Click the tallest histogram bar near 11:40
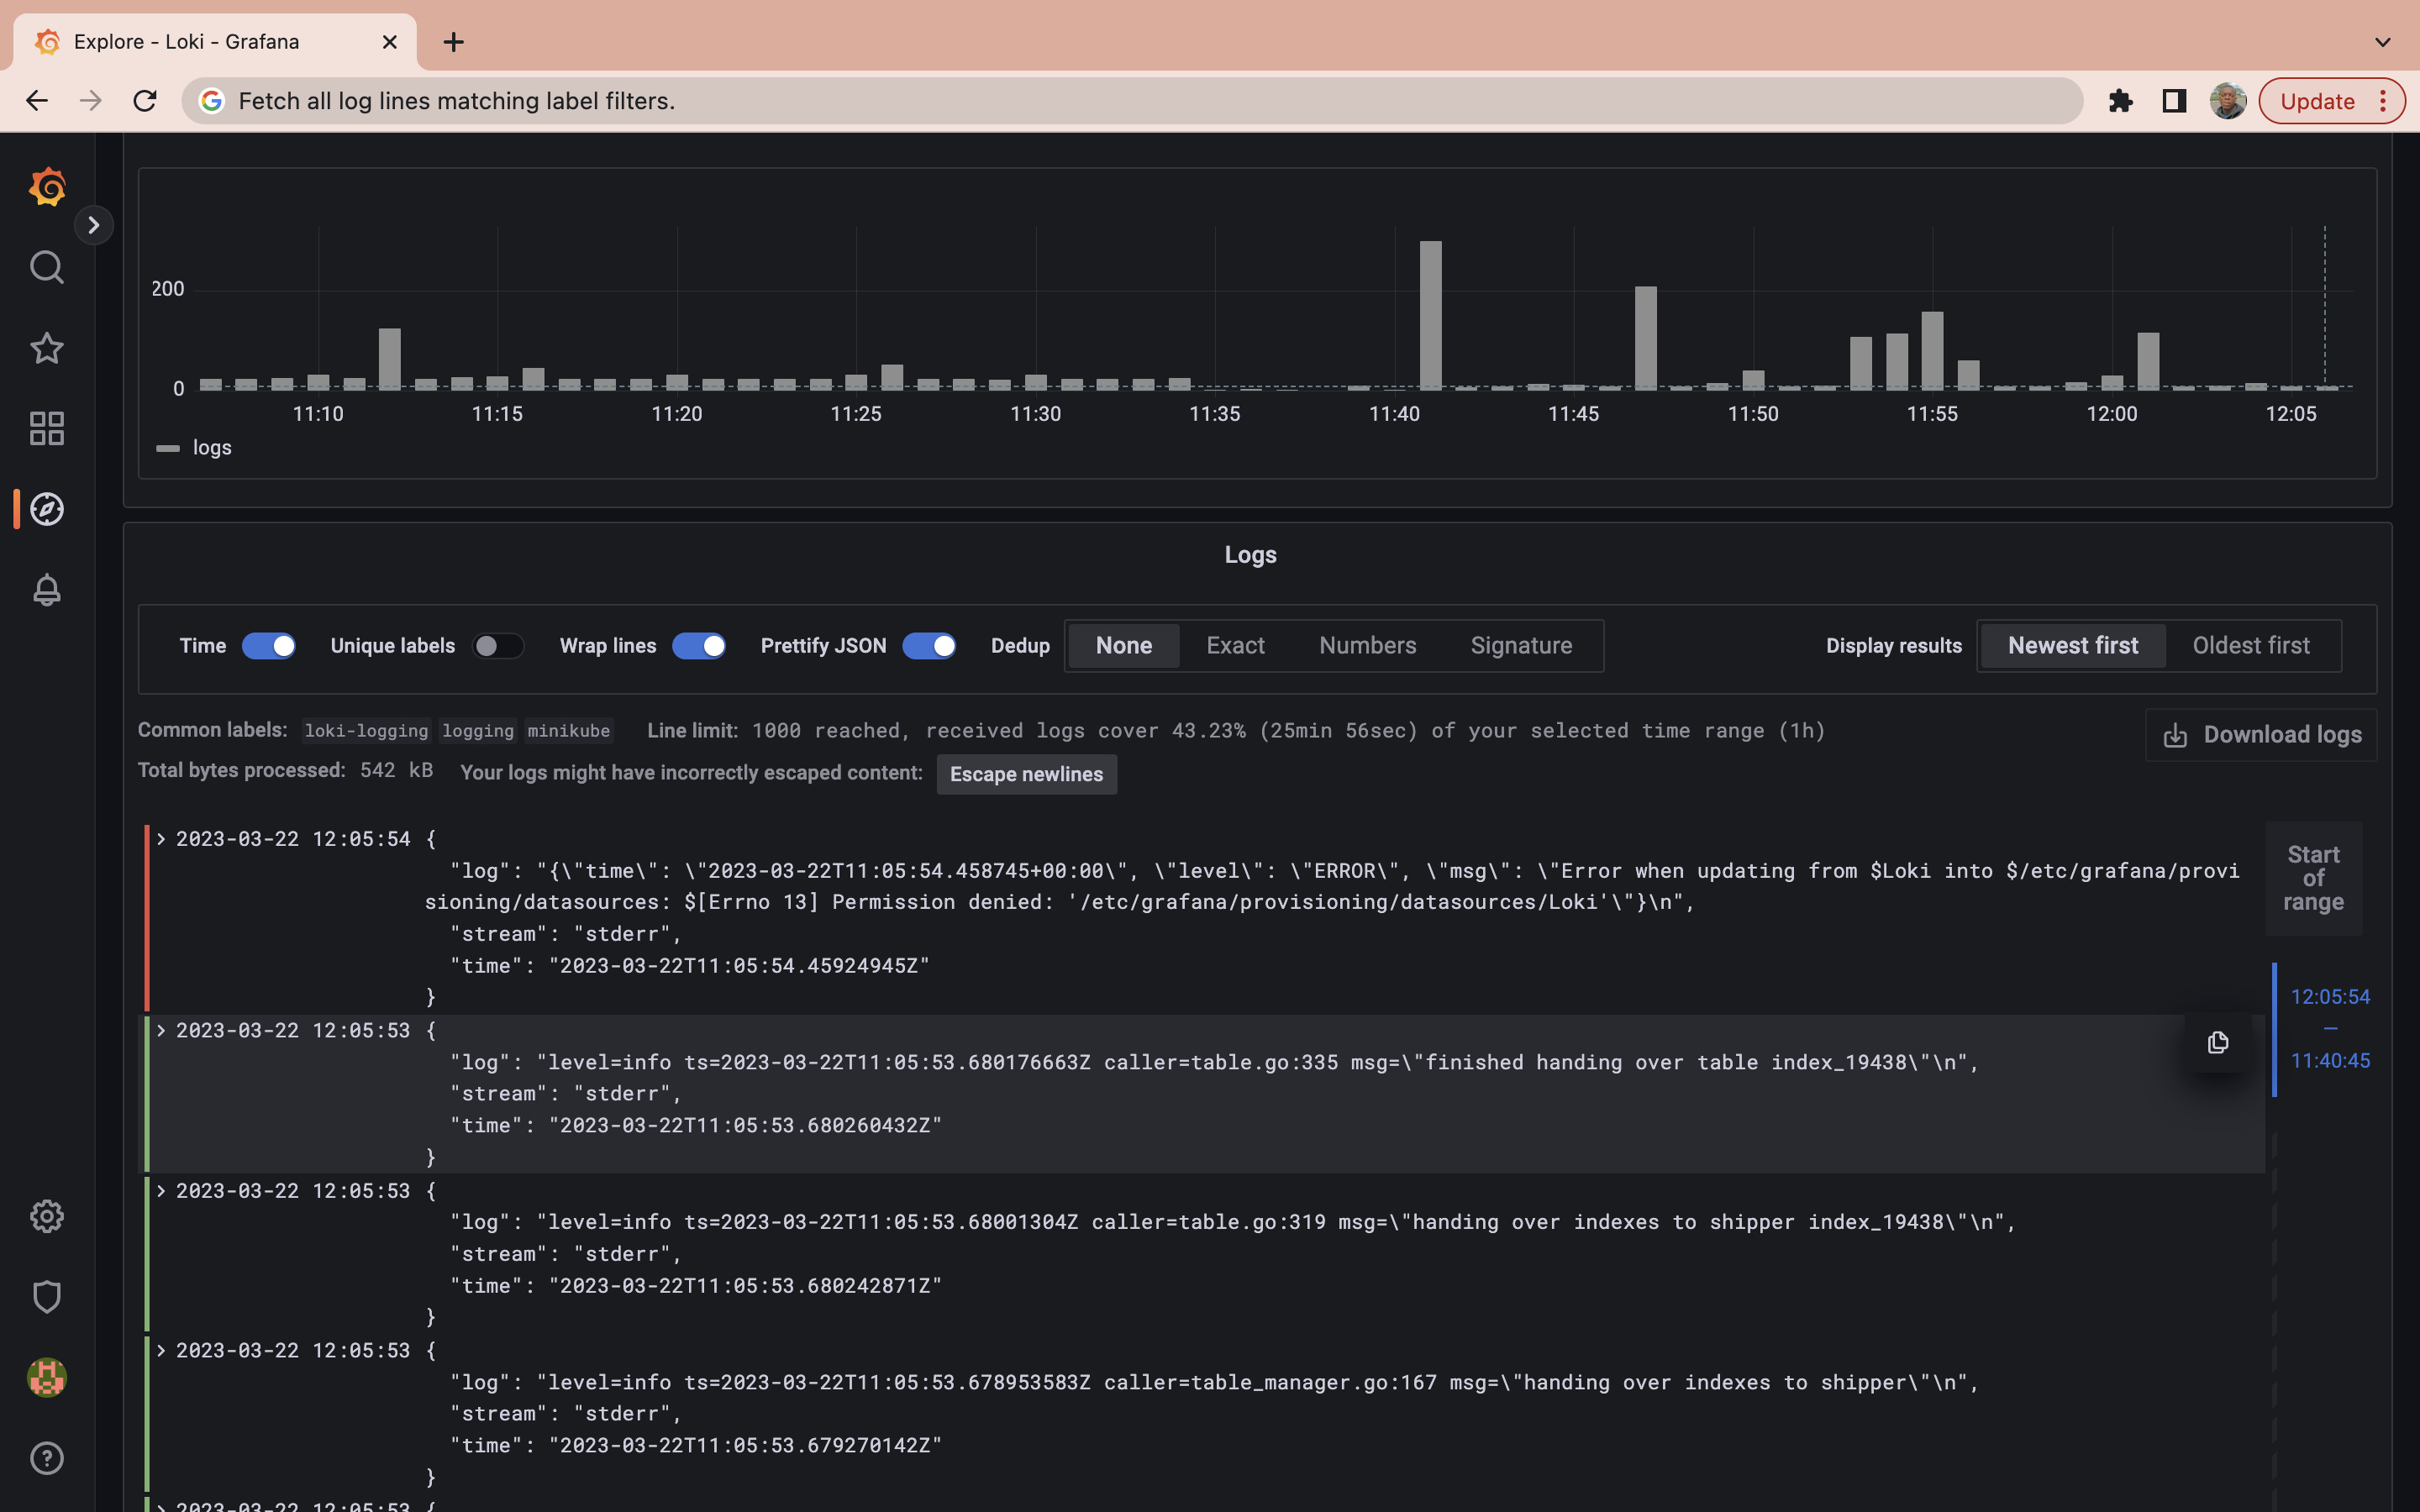This screenshot has width=2420, height=1512. click(1430, 315)
